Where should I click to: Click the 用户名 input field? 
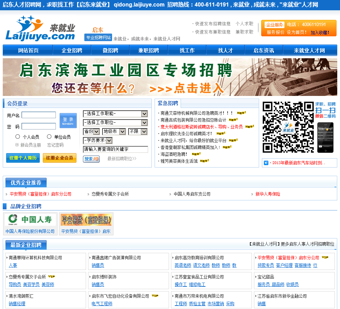pos(39,115)
